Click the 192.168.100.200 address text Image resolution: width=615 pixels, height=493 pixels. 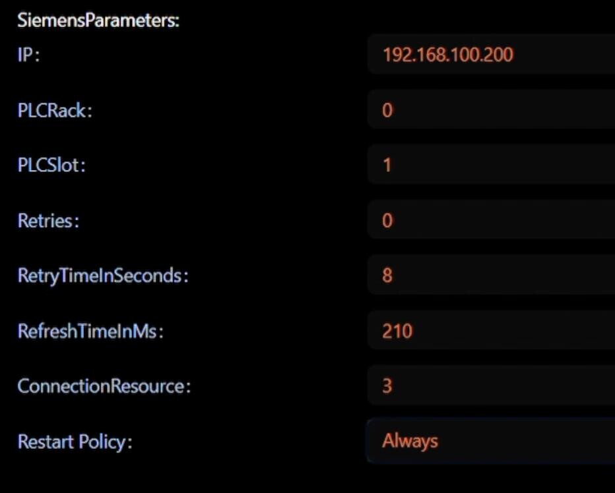(x=447, y=54)
